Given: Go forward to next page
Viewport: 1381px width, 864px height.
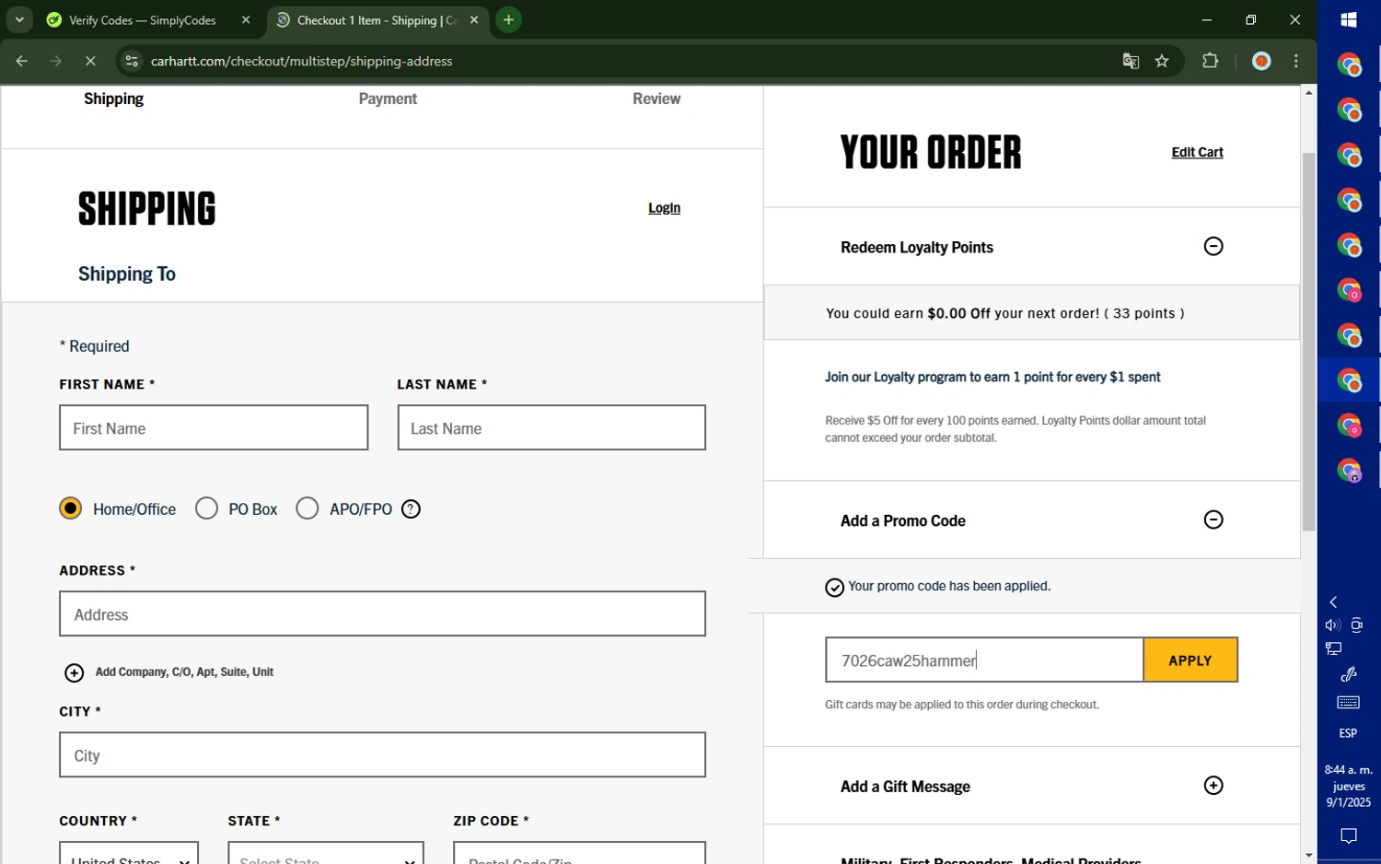Looking at the screenshot, I should tap(56, 61).
